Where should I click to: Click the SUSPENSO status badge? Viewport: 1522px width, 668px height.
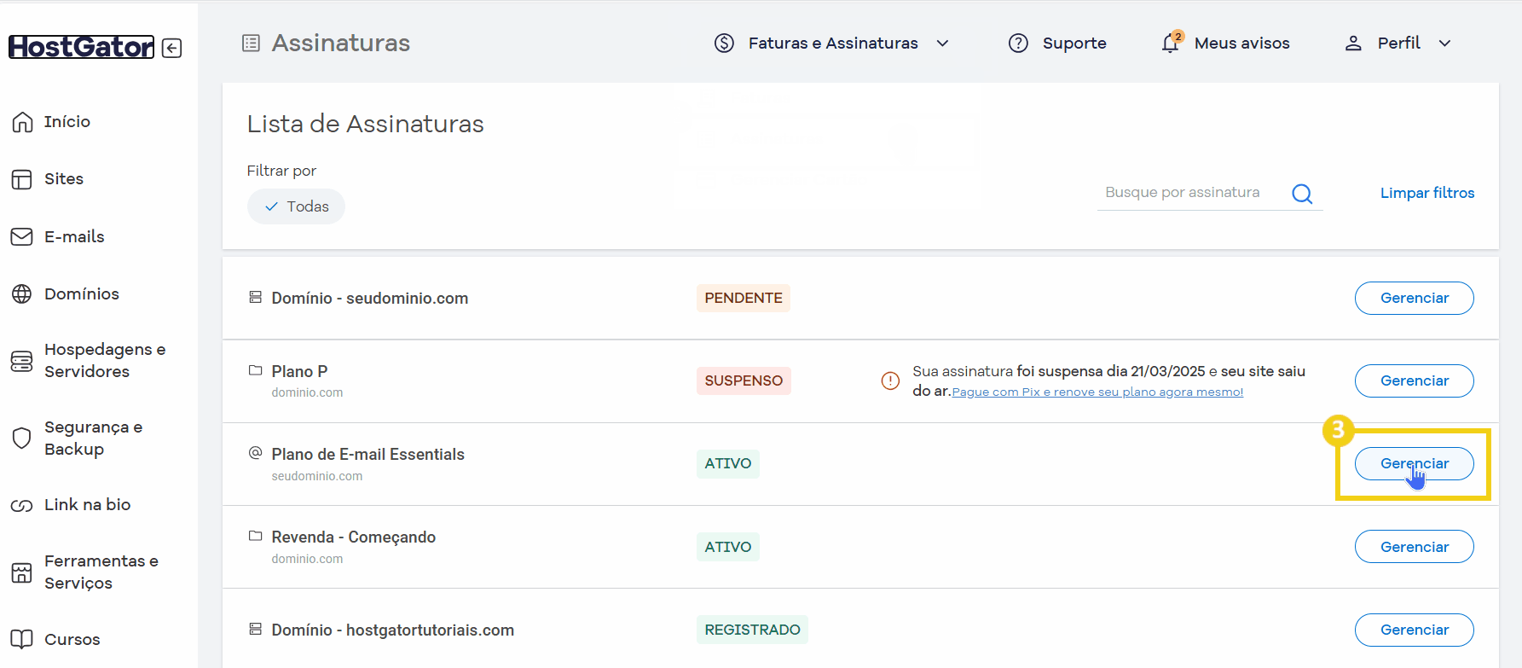744,380
